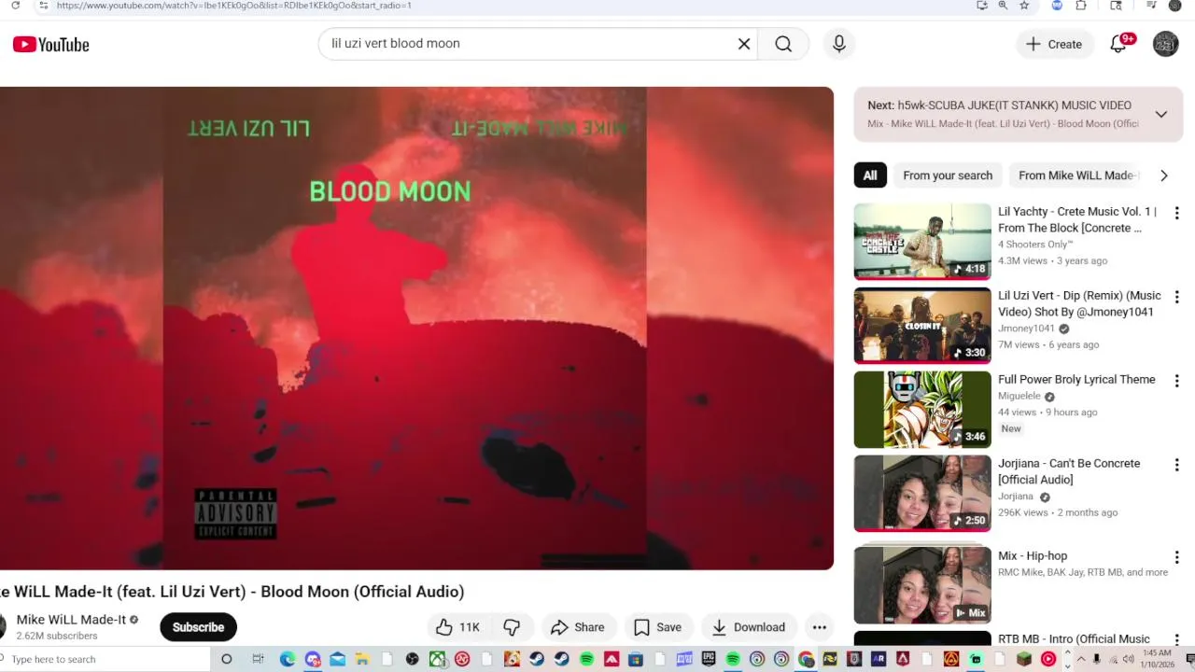Open Mail app from taskbar
1195x672 pixels.
[338, 659]
